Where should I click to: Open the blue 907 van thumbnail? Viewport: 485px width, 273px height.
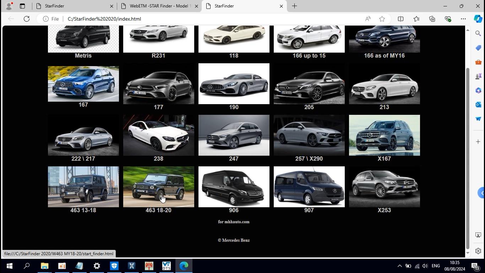tap(309, 187)
